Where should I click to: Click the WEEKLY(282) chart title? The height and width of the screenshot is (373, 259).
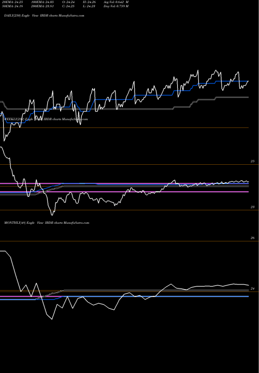point(46,119)
